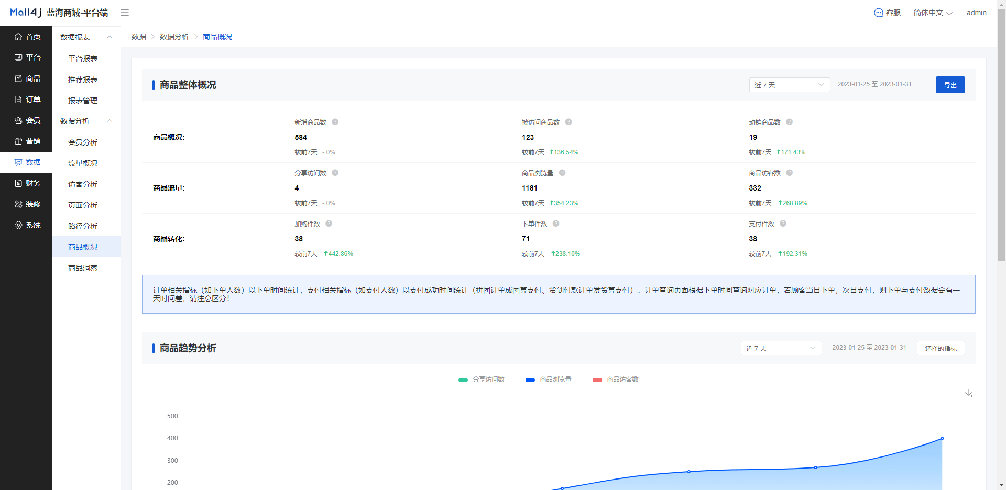Show help tooltip for 动销商品数
Viewport: 1006px width, 490px height.
click(789, 122)
